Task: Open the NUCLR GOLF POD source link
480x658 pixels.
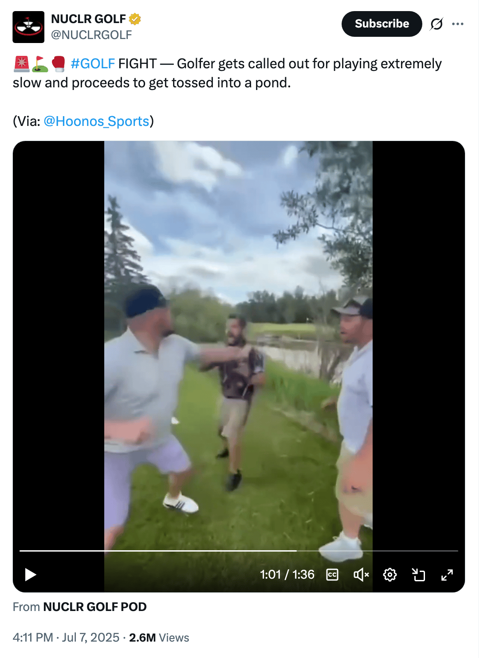Action: [95, 607]
